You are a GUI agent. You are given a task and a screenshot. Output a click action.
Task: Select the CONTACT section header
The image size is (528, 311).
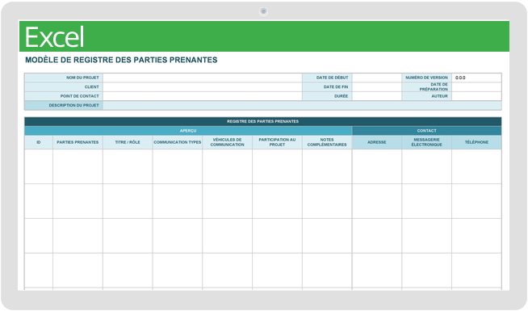click(x=426, y=131)
